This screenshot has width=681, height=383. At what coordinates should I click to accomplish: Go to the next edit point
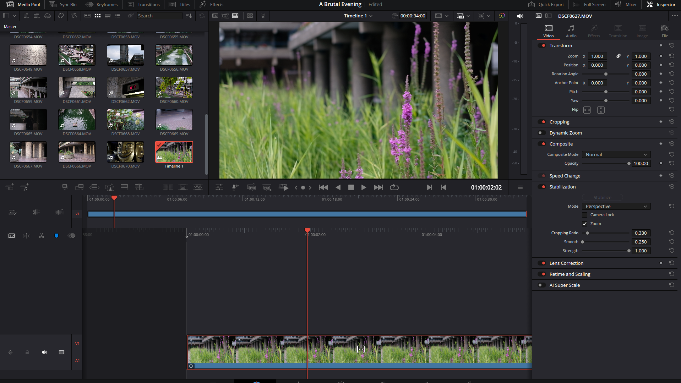pos(429,187)
